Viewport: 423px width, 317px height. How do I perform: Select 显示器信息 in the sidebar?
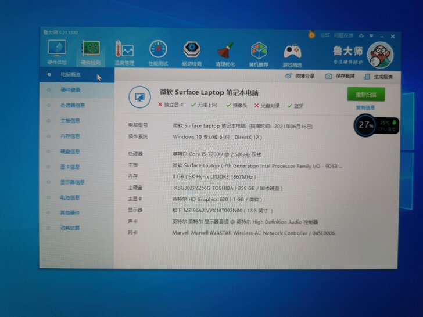[x=77, y=182]
